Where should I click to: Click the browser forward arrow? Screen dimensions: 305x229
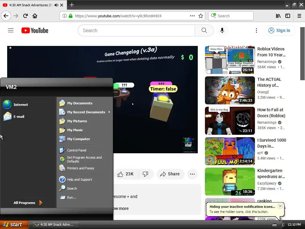point(16,16)
